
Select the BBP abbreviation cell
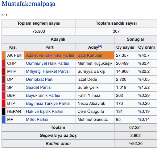click(15, 95)
